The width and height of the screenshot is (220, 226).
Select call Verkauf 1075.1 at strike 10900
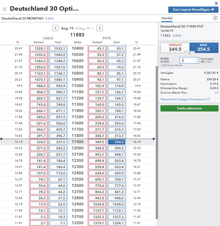(39, 80)
